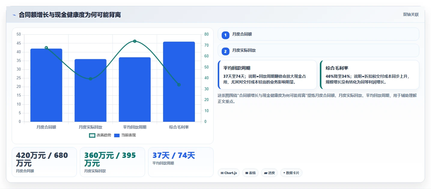
Task: Click the line peak point above 平均回款周期
Action: 135,41
